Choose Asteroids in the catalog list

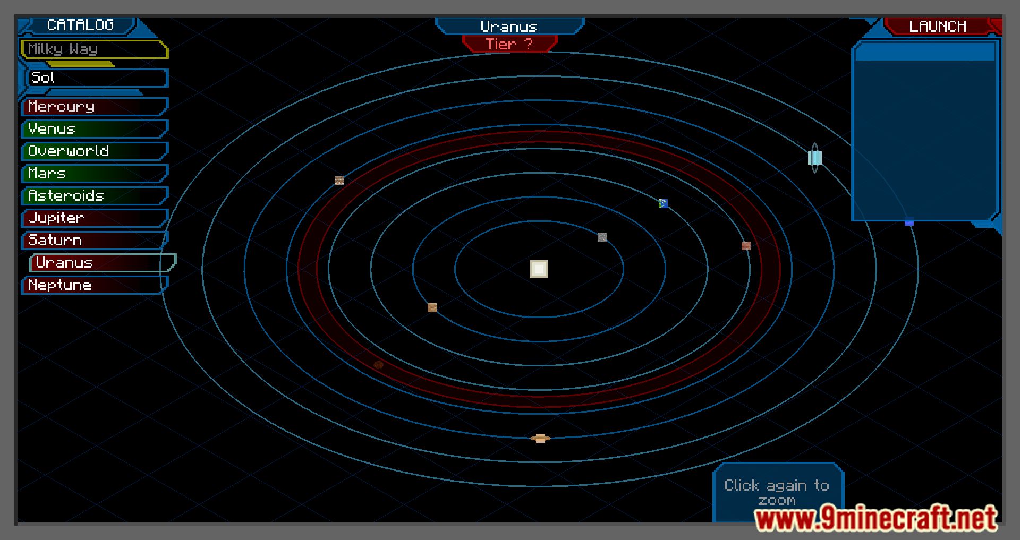point(95,196)
